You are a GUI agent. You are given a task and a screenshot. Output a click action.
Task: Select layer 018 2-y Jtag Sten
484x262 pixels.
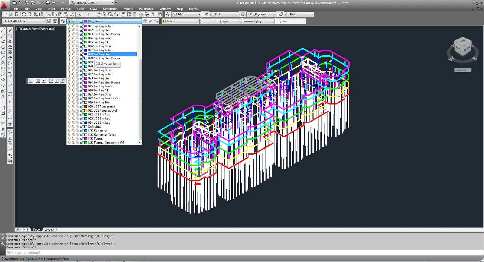[x=102, y=54]
